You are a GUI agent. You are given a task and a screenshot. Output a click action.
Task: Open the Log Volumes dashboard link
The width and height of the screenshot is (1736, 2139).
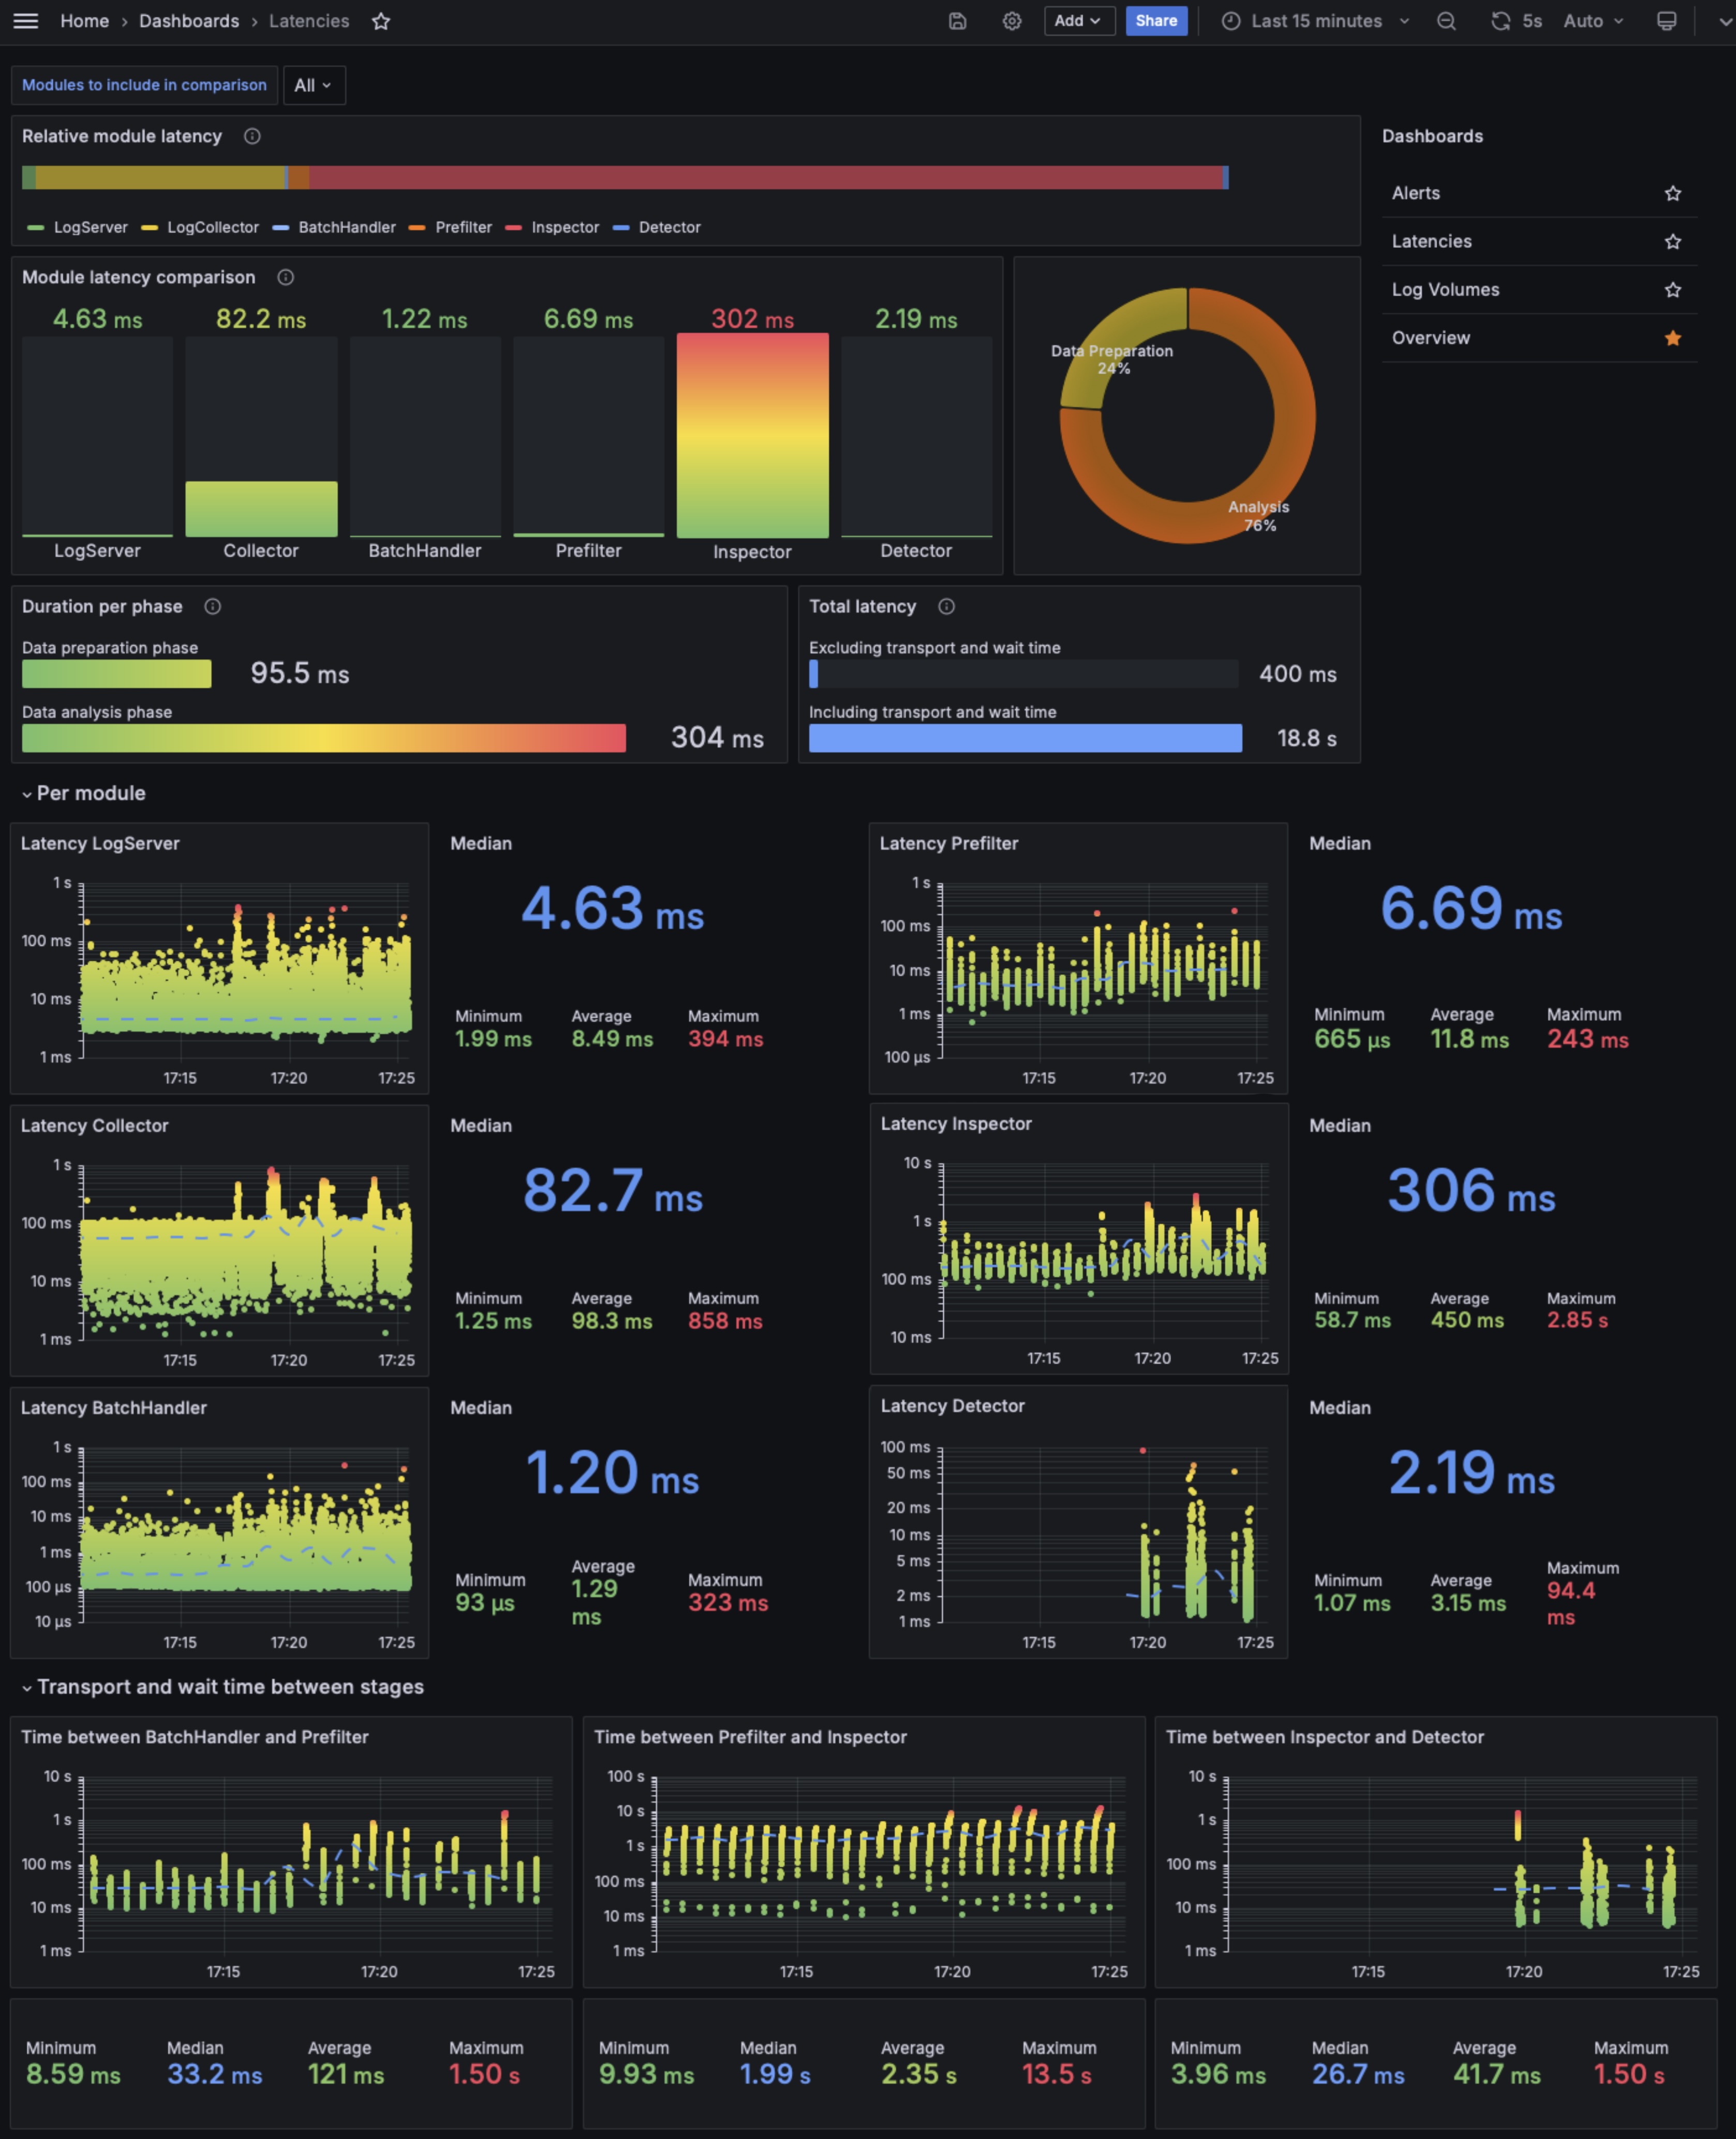pyautogui.click(x=1445, y=289)
